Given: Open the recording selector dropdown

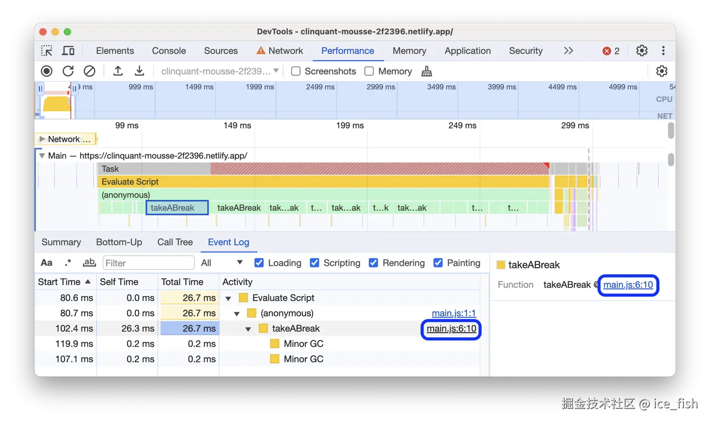Looking at the screenshot, I should point(220,71).
